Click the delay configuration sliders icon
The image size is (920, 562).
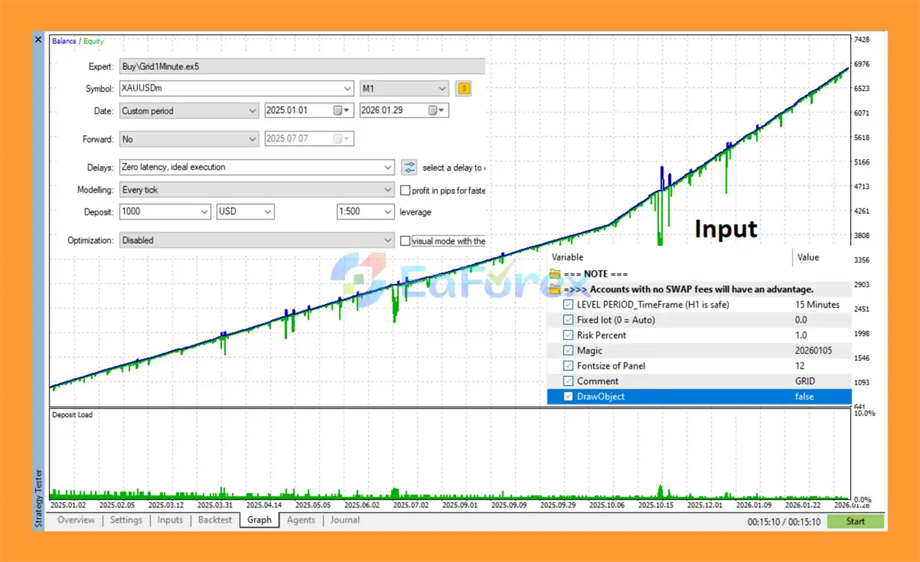(409, 167)
